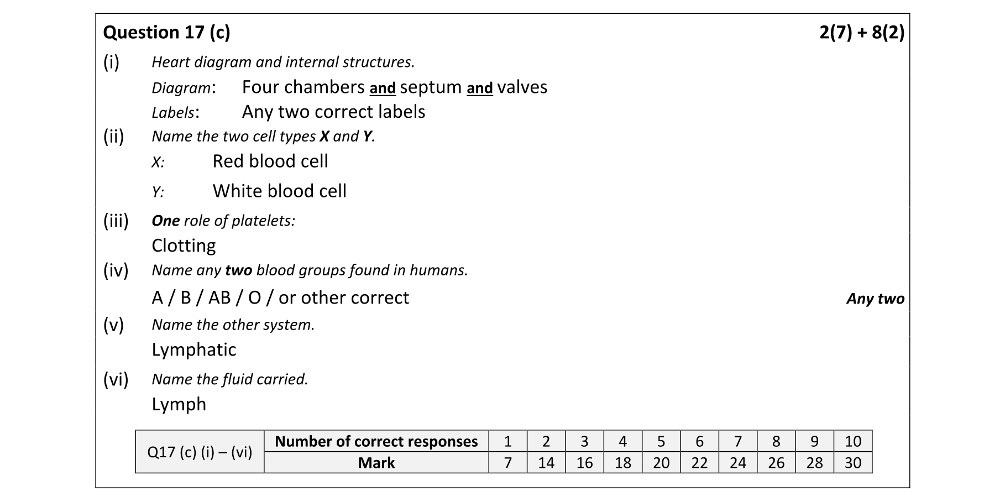This screenshot has height=496, width=1005.
Task: Select the answer "White blood cell"
Action: click(x=279, y=191)
